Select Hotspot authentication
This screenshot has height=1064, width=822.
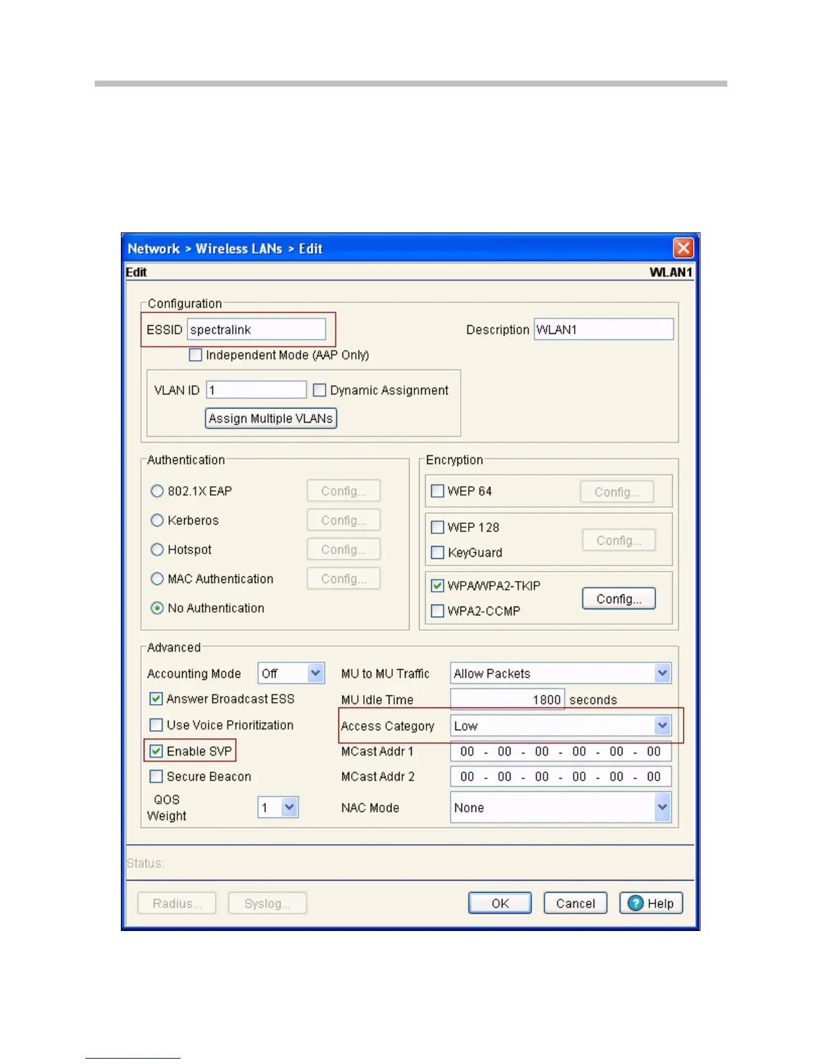[157, 549]
